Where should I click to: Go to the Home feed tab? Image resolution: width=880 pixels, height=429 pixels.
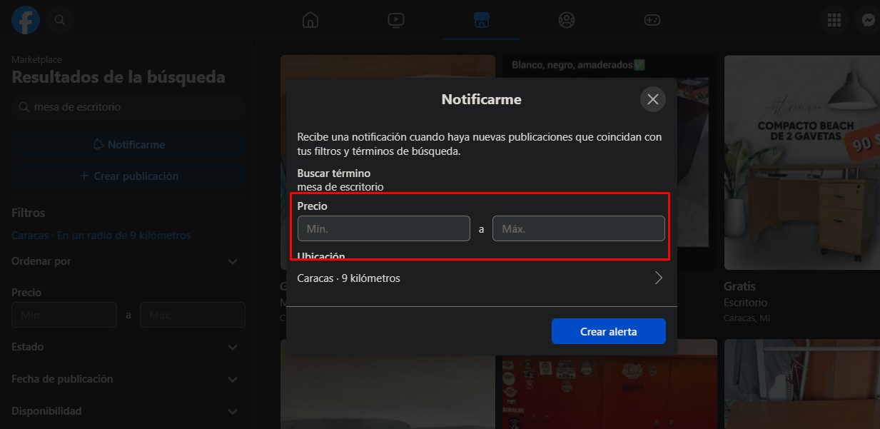point(310,20)
